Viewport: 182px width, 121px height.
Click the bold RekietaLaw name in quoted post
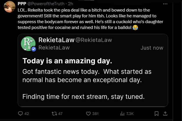[x=56, y=40]
